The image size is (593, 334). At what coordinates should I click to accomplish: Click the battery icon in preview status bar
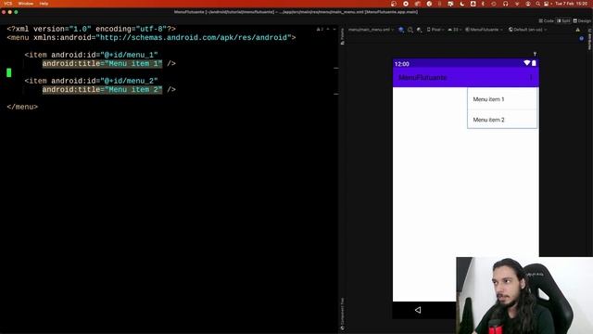pos(534,63)
